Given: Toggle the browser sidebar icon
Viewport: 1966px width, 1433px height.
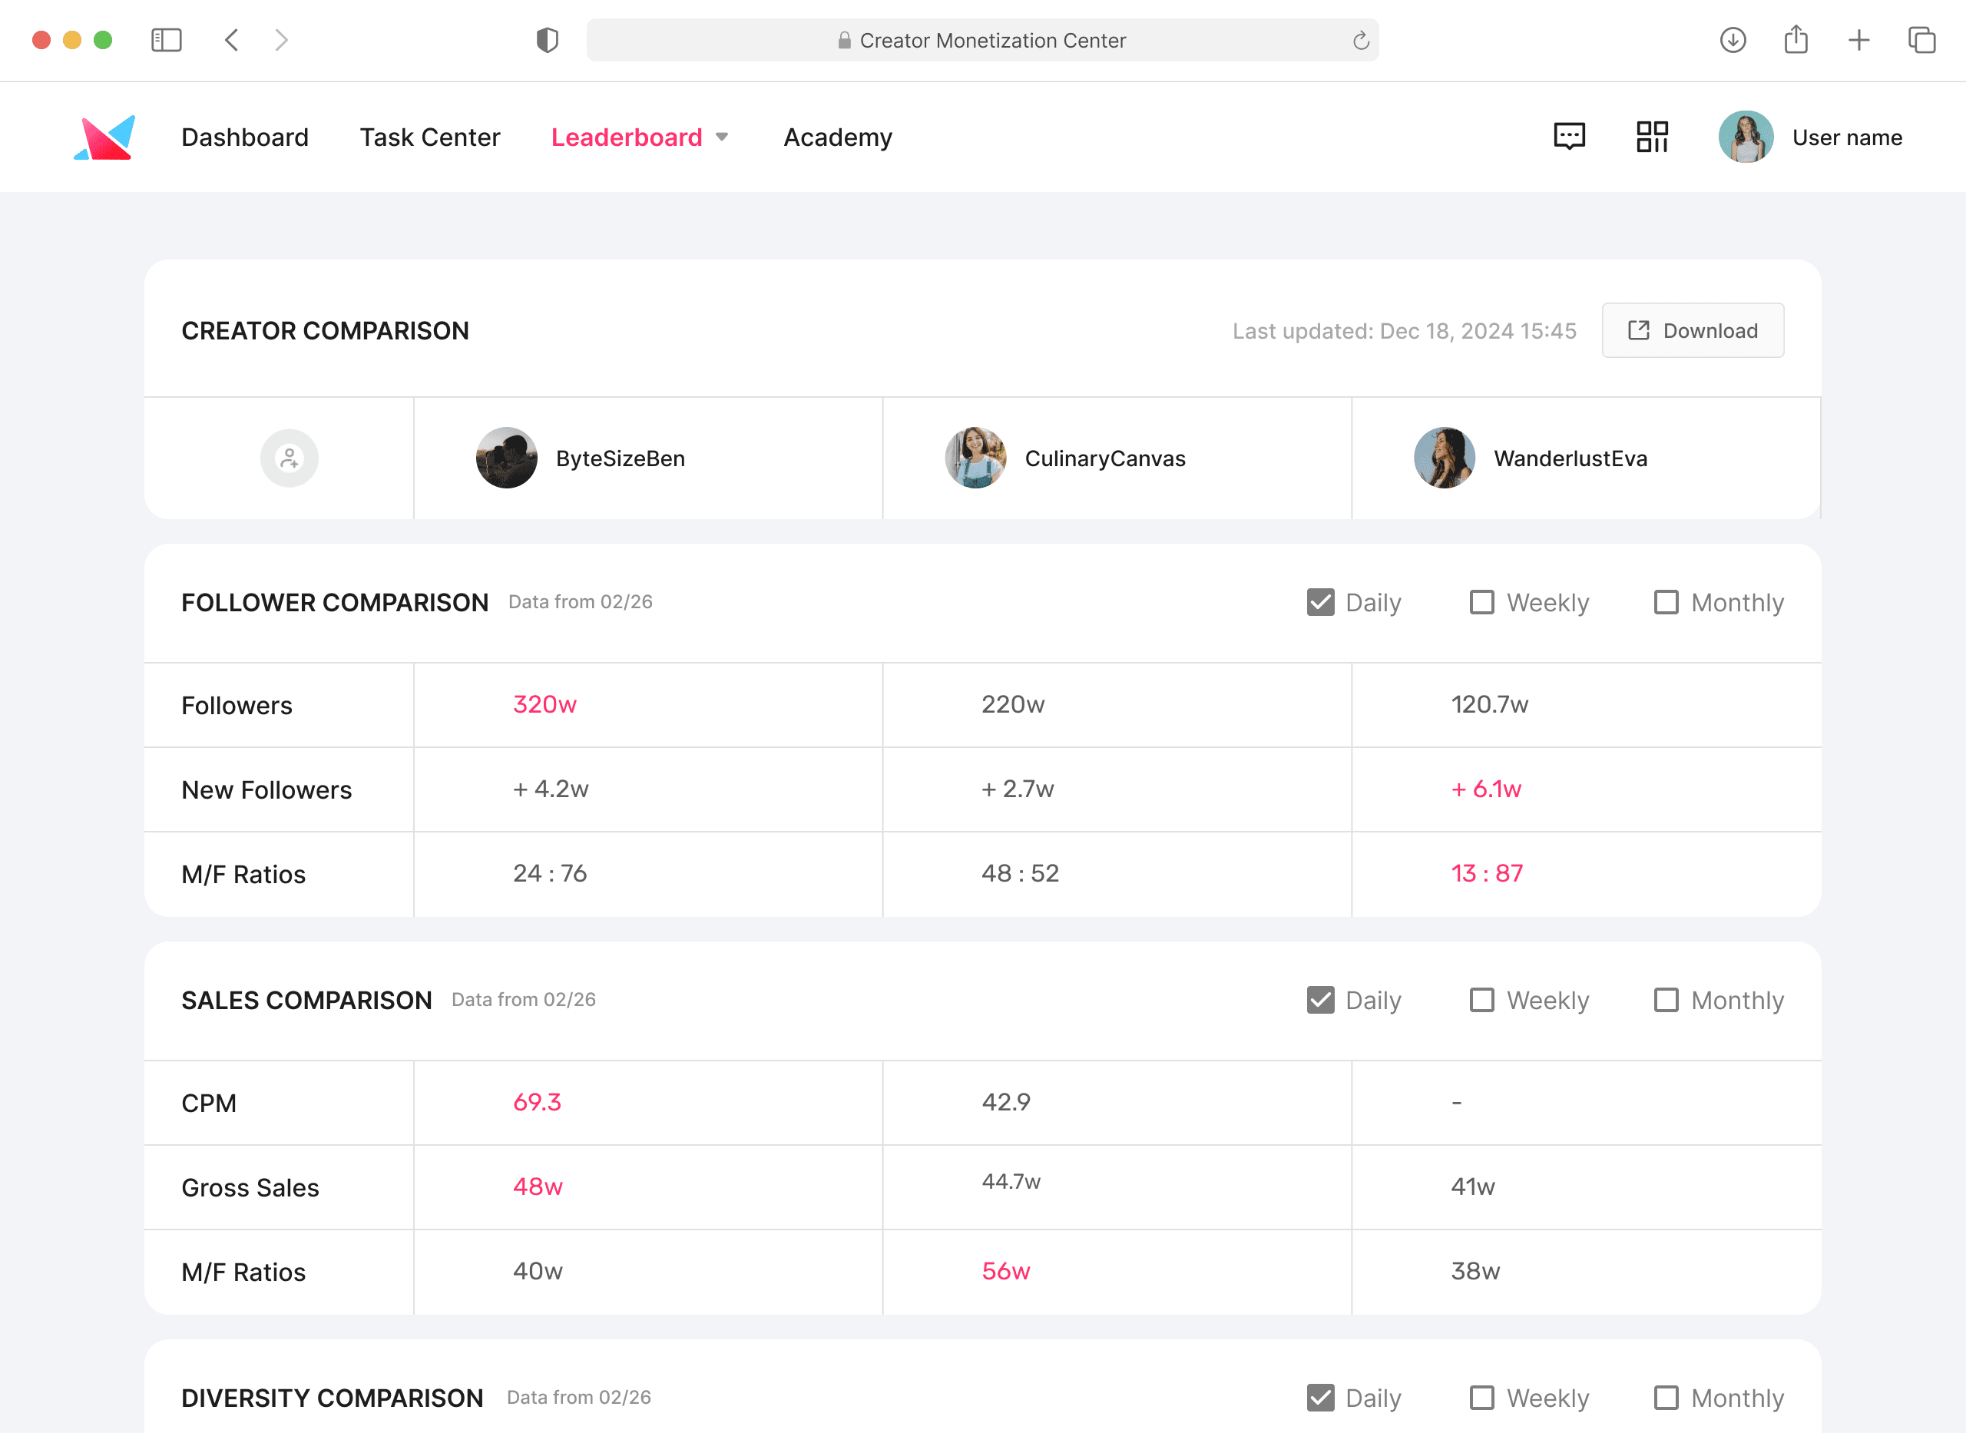Looking at the screenshot, I should point(166,40).
